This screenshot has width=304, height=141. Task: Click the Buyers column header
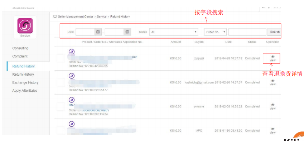(x=199, y=42)
